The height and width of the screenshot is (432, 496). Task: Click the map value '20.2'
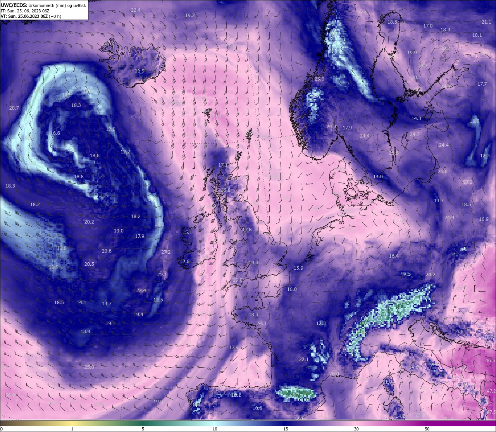point(89,222)
